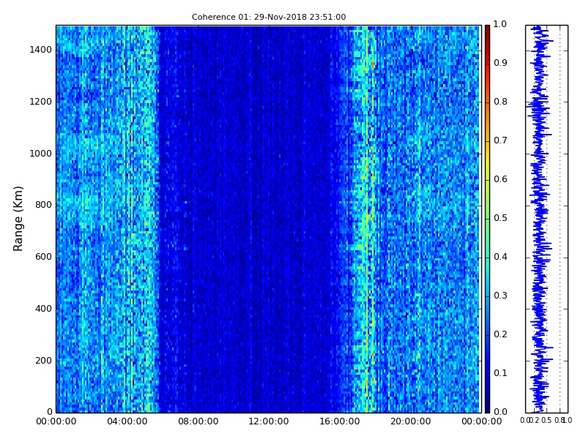
Task: Click the rightmost 00:00:00 time label
Action: click(x=482, y=421)
